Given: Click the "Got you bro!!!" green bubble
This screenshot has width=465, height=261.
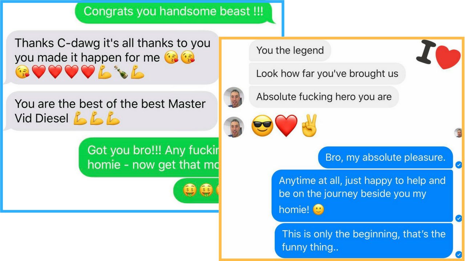Looking at the screenshot, I should coord(149,158).
